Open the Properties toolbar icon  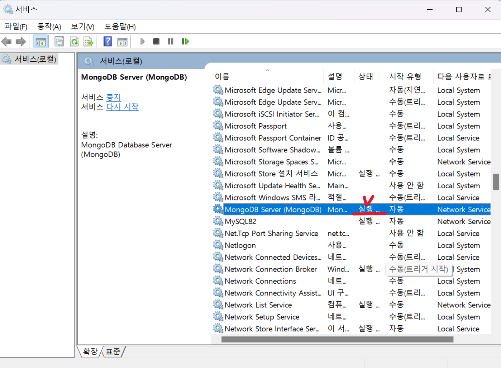pos(59,42)
